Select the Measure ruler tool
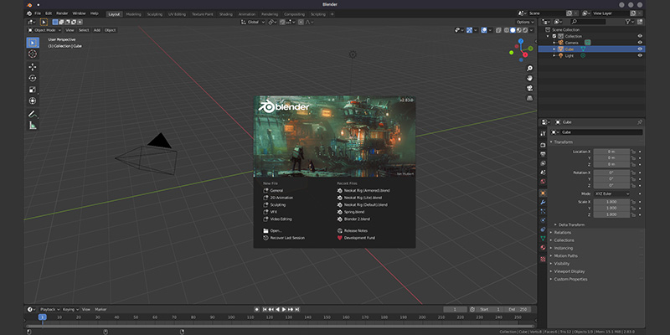670x335 pixels. 33,125
